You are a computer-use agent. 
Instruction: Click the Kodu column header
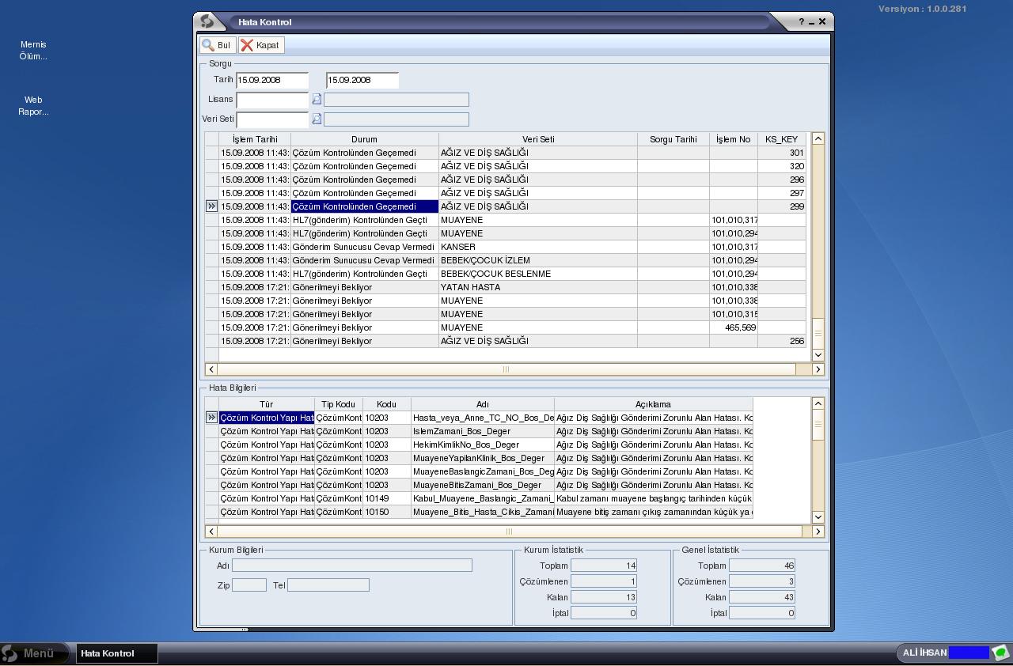coord(387,404)
